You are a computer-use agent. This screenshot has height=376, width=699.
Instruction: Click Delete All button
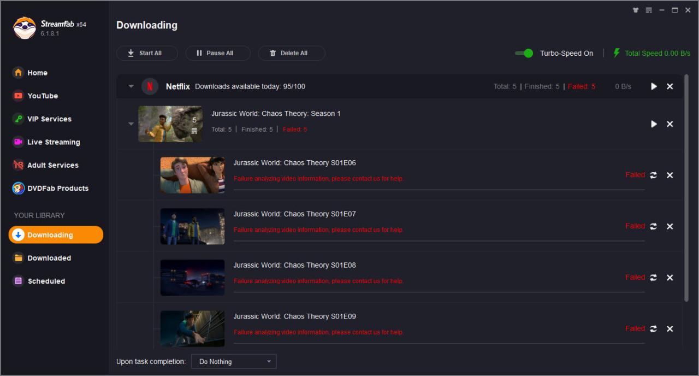[292, 53]
